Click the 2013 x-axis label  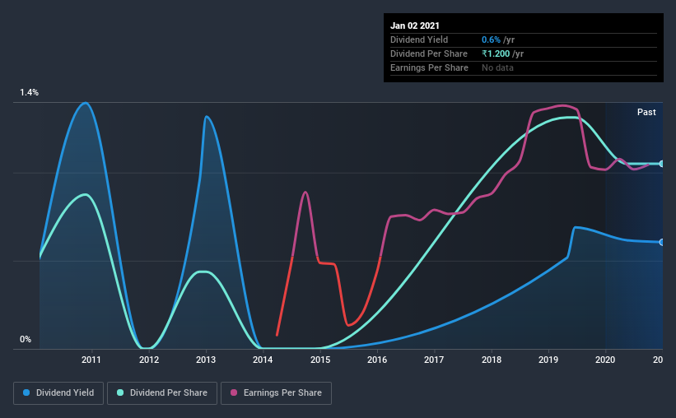206,360
